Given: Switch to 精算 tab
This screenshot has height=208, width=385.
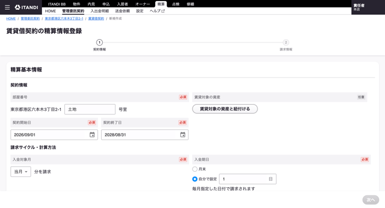Looking at the screenshot, I should [161, 4].
